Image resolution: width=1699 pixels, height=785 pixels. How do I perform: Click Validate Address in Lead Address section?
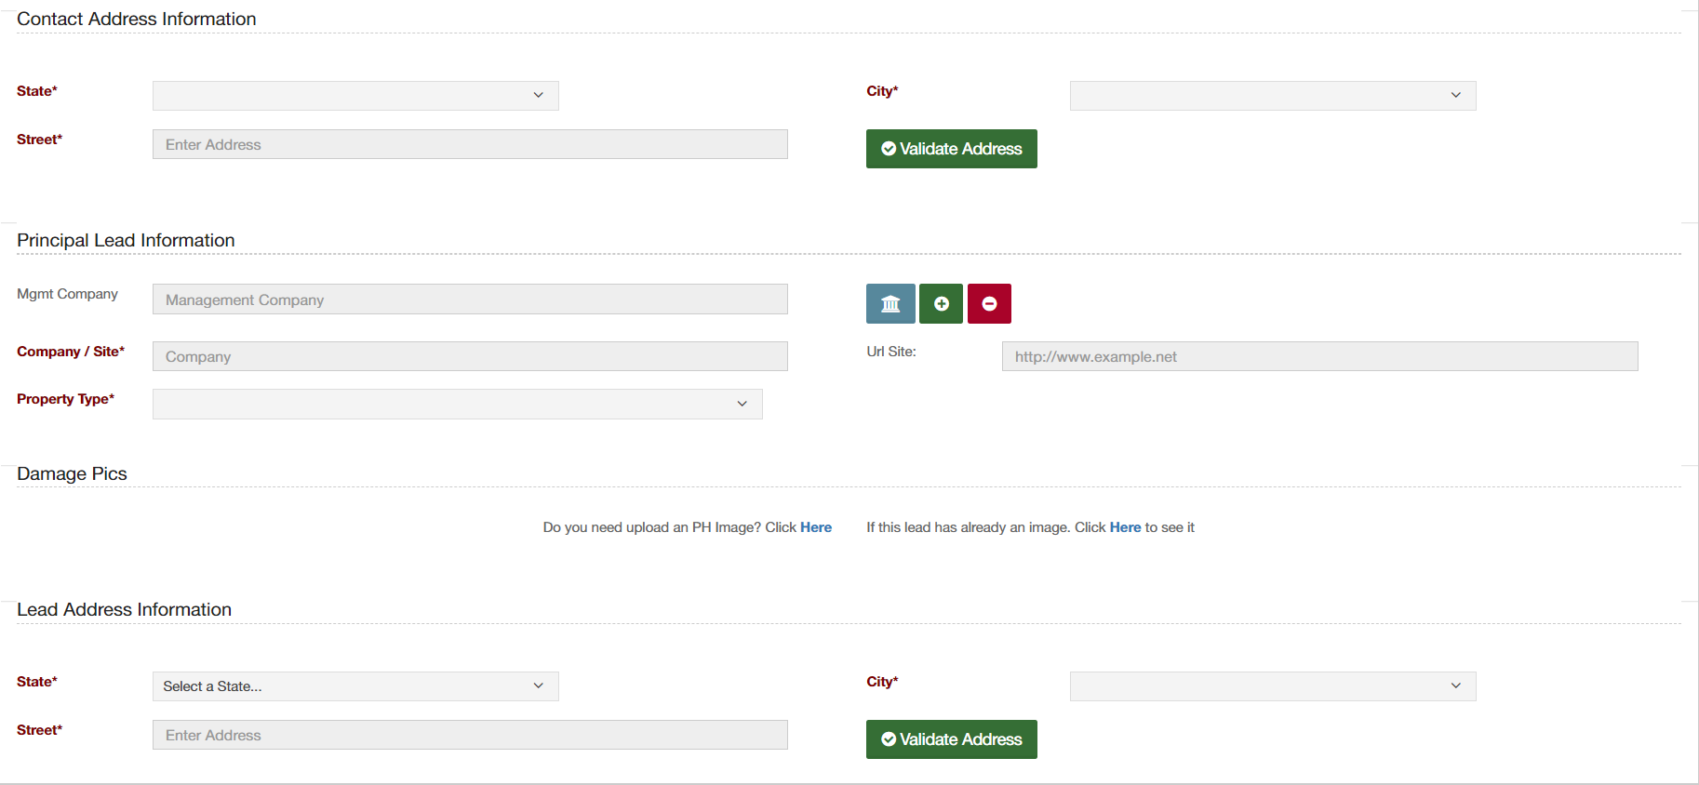click(951, 739)
